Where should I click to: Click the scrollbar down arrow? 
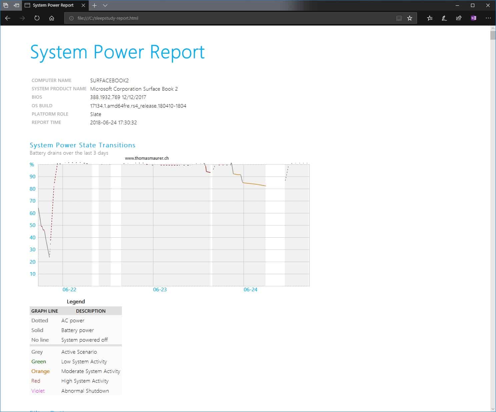click(x=493, y=409)
